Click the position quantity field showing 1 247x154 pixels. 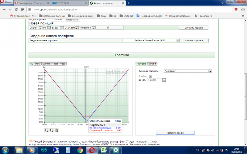click(x=102, y=28)
